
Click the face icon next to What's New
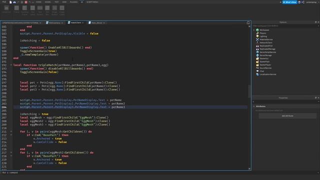pos(299,2)
